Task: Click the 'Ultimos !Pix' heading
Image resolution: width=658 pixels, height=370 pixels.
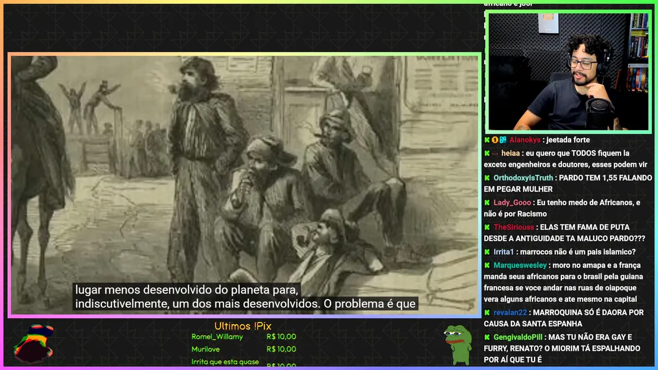Action: pyautogui.click(x=243, y=326)
